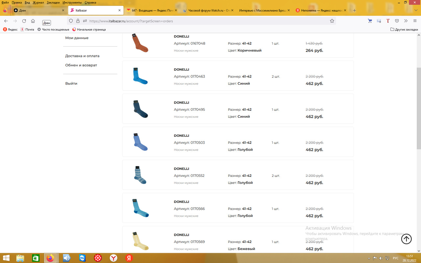Expand the more tools overflow chevron
421x263 pixels.
pyautogui.click(x=406, y=21)
